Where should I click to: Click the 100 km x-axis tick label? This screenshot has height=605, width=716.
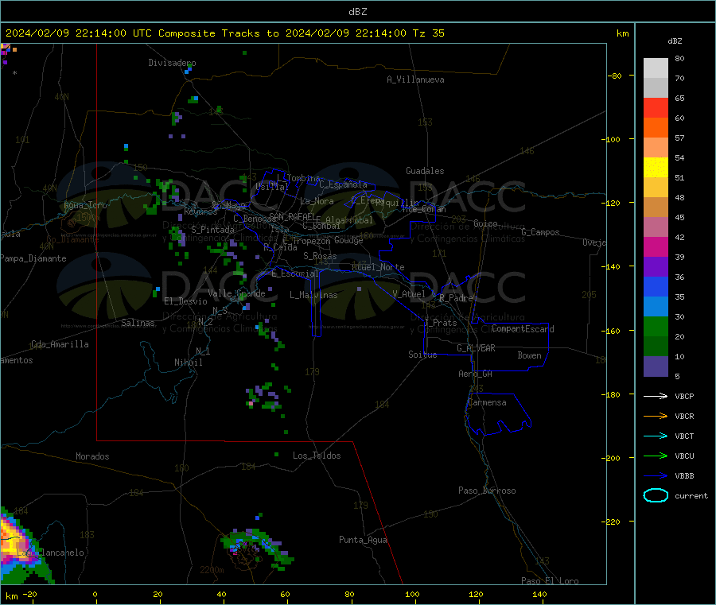click(x=412, y=594)
